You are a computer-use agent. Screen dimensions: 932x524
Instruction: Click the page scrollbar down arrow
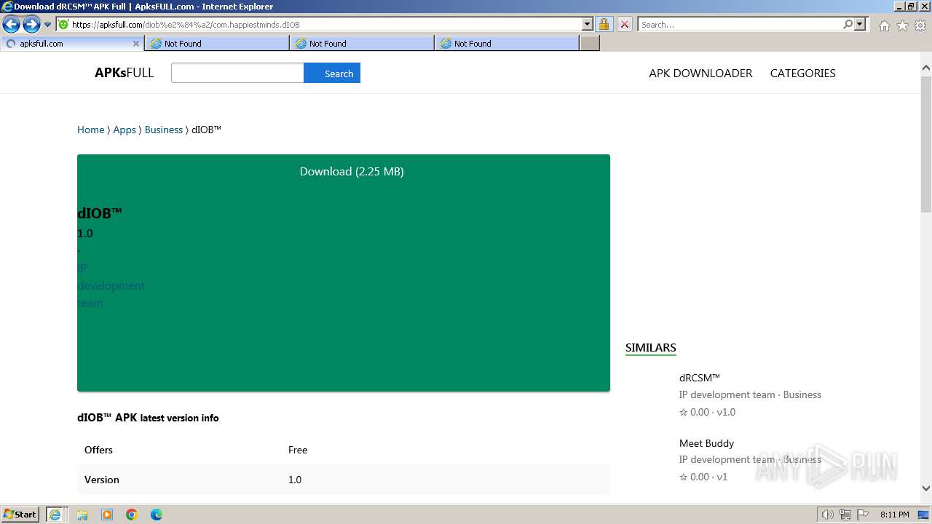coord(926,488)
